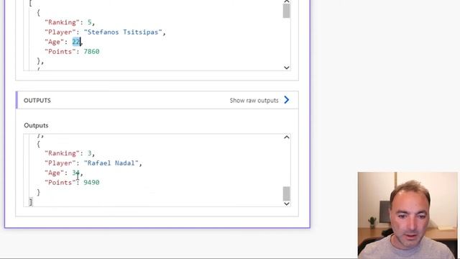
Task: Click the outputs box scrollbar thumb
Action: 286,194
